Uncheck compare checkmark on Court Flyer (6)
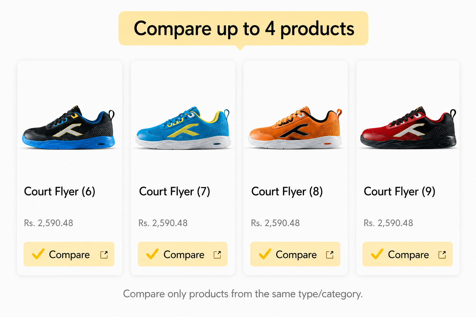 tap(38, 254)
